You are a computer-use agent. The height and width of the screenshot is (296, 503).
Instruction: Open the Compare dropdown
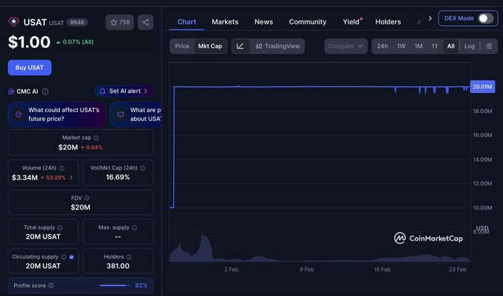[x=346, y=46]
